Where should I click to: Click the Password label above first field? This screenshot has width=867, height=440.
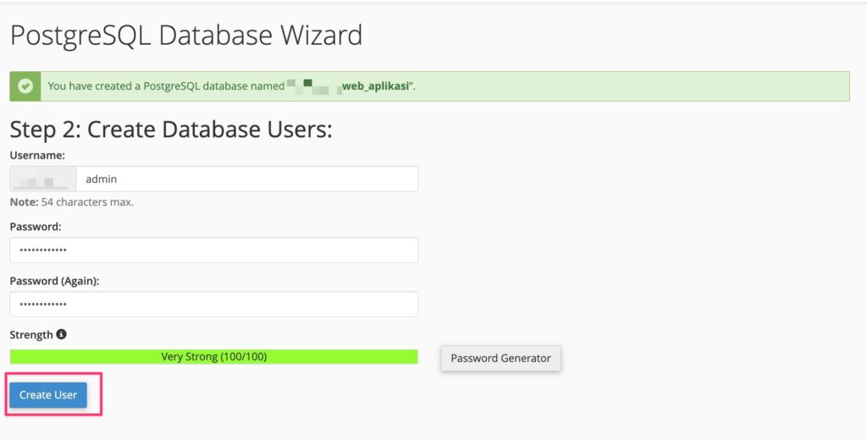pos(36,227)
